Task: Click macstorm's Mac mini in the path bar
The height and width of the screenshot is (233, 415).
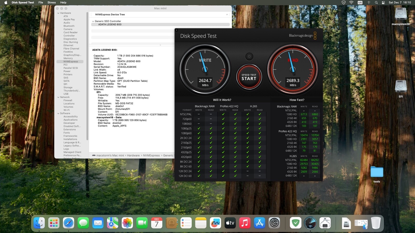Action: coord(110,156)
